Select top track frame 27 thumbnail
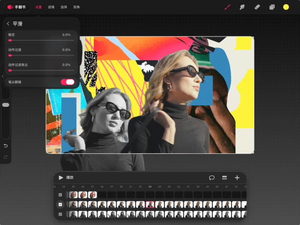 pyautogui.click(x=92, y=195)
